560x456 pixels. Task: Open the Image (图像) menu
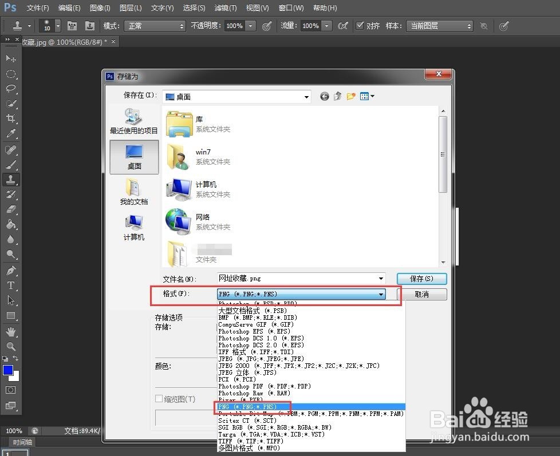100,8
